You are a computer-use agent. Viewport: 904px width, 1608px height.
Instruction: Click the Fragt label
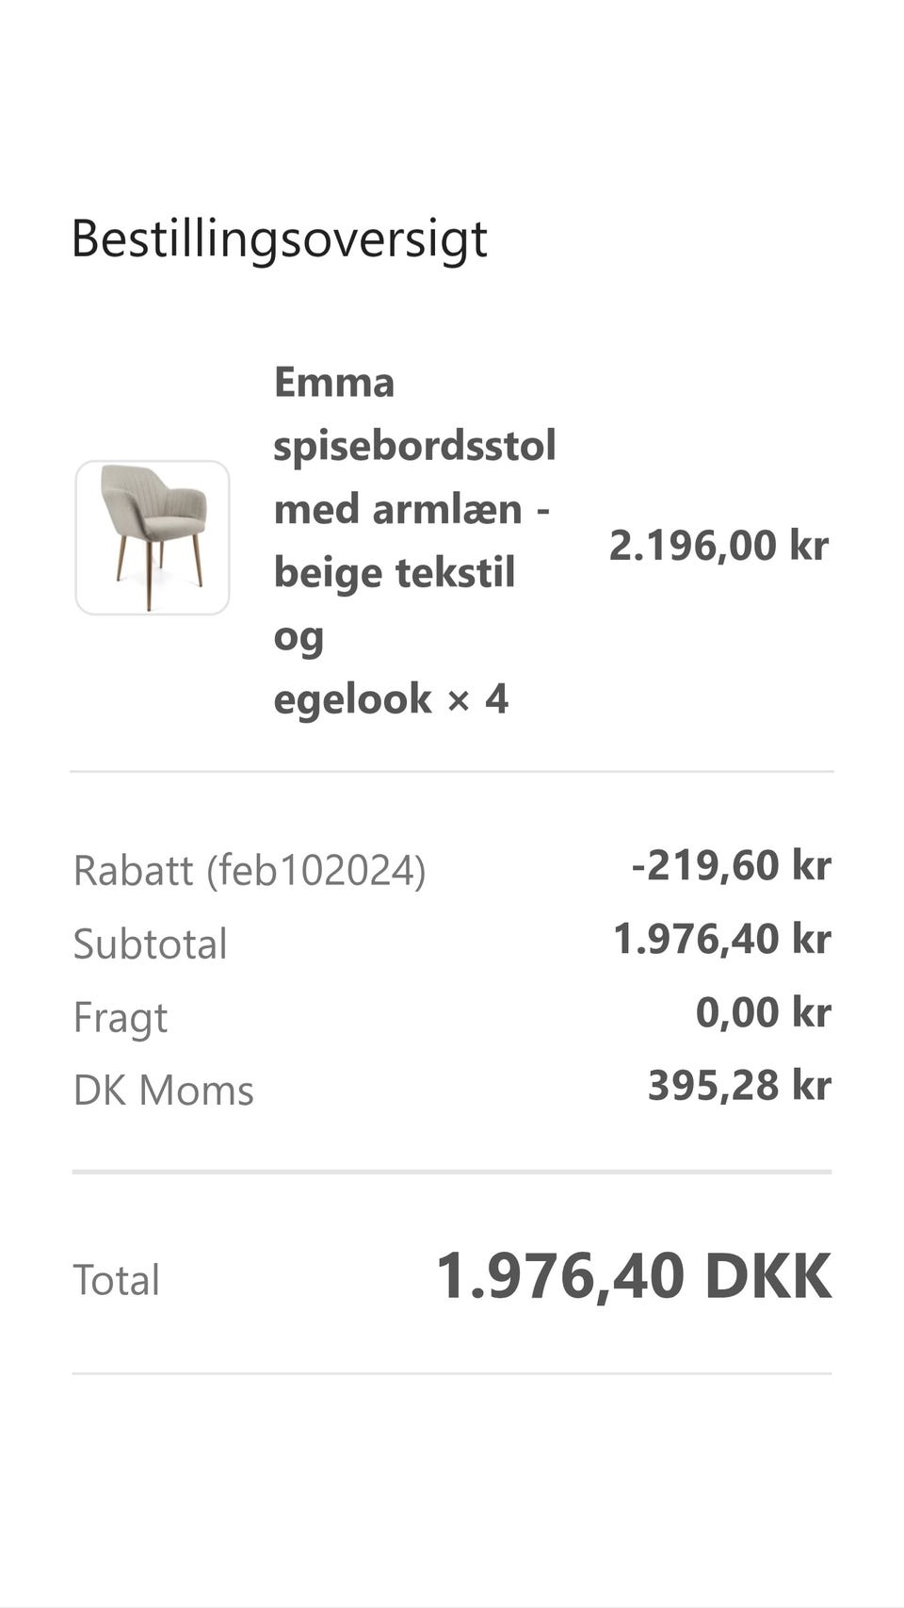[121, 1017]
